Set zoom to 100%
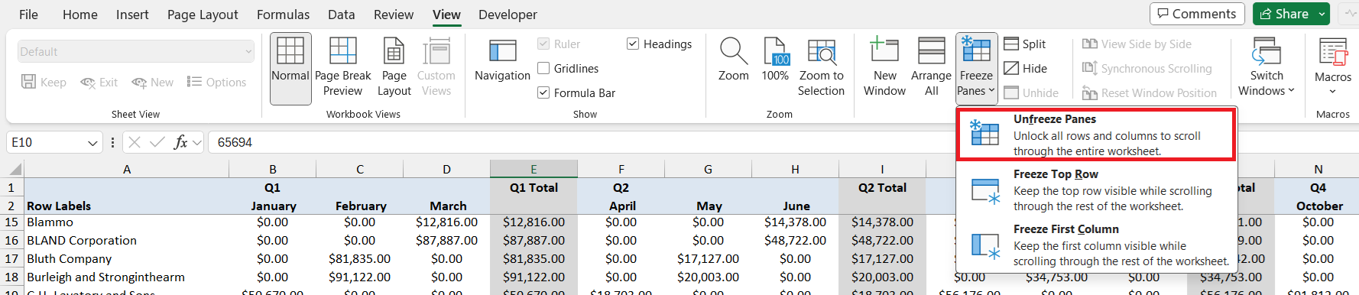The width and height of the screenshot is (1359, 295). coord(775,60)
